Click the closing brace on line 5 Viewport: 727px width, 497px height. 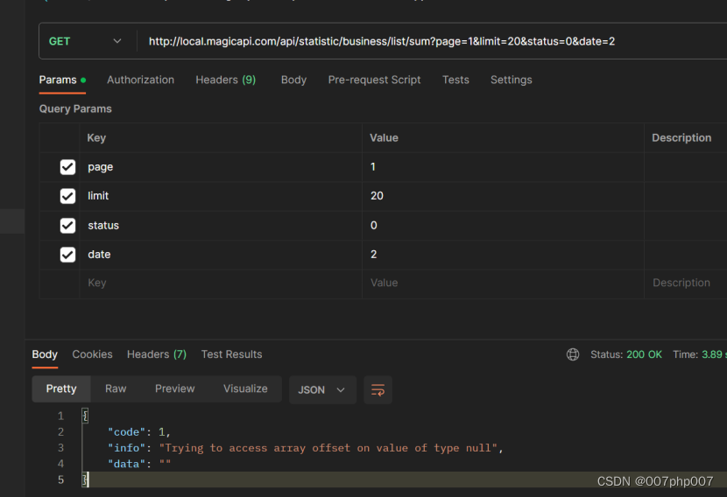click(x=85, y=479)
